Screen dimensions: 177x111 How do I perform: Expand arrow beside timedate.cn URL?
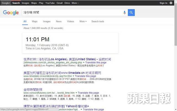tap(73, 76)
